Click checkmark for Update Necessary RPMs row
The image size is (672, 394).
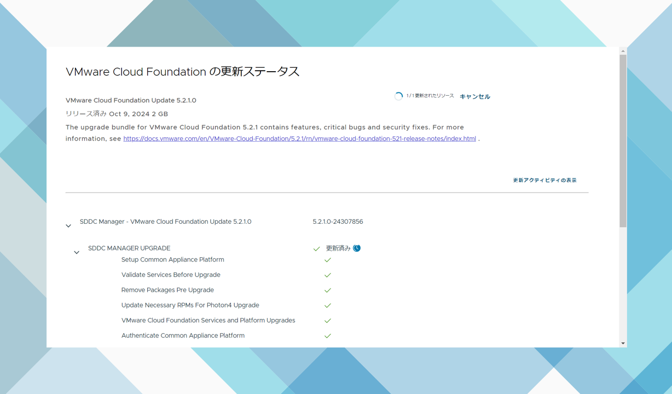pos(328,305)
